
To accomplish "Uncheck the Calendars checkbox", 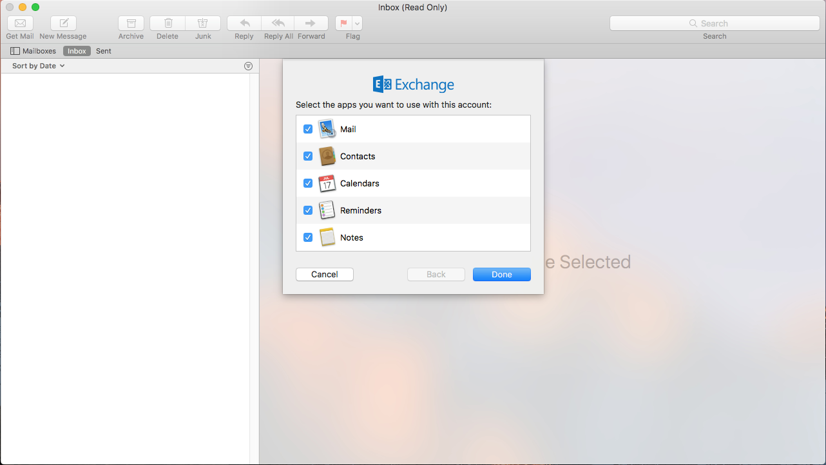I will pyautogui.click(x=308, y=183).
